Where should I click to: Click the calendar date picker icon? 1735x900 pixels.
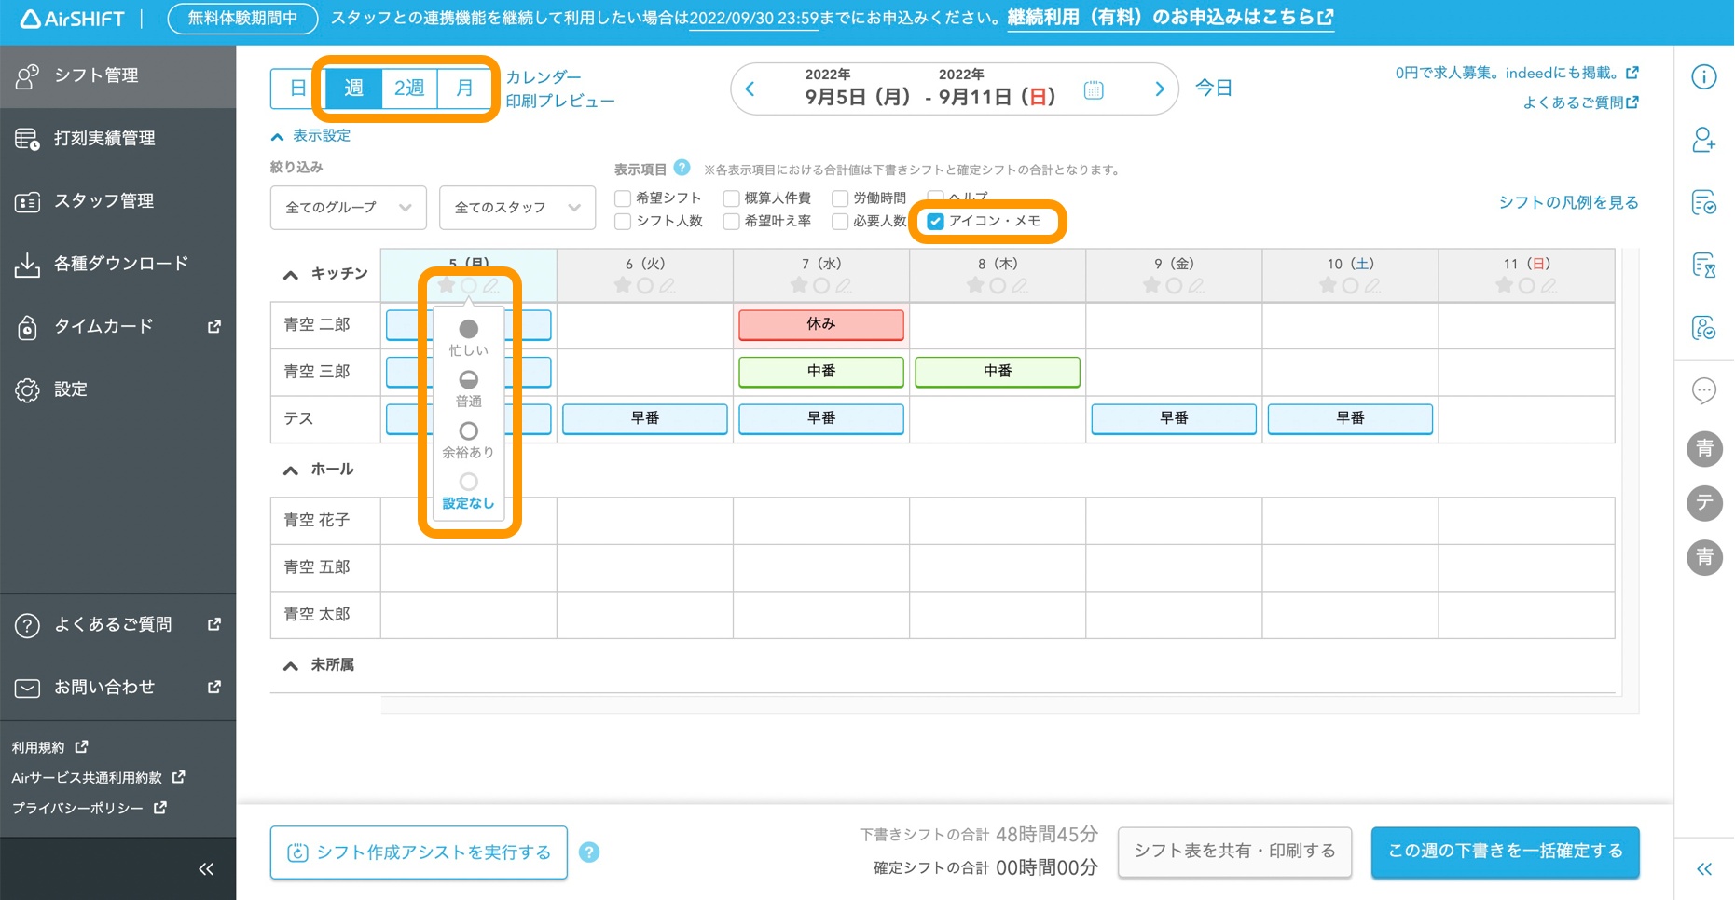pos(1094,90)
